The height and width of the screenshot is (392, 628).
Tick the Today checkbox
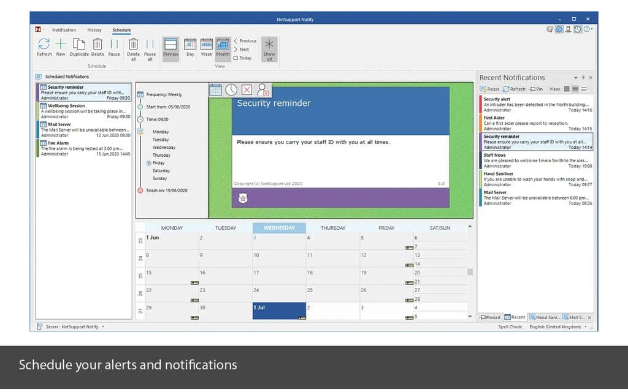pos(236,58)
